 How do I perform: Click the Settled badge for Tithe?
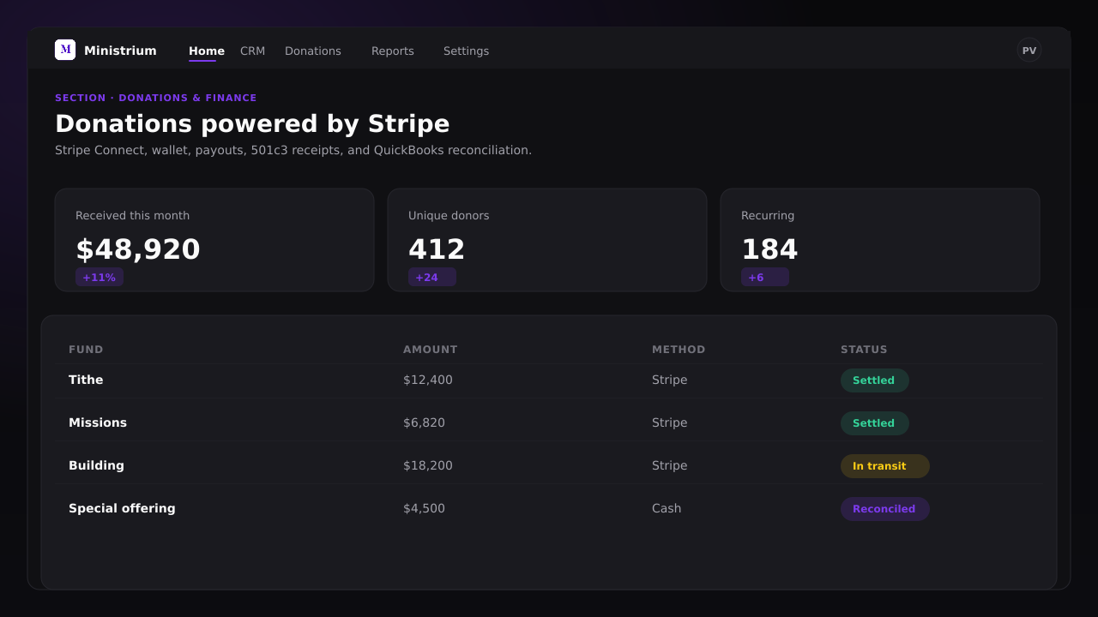point(874,380)
